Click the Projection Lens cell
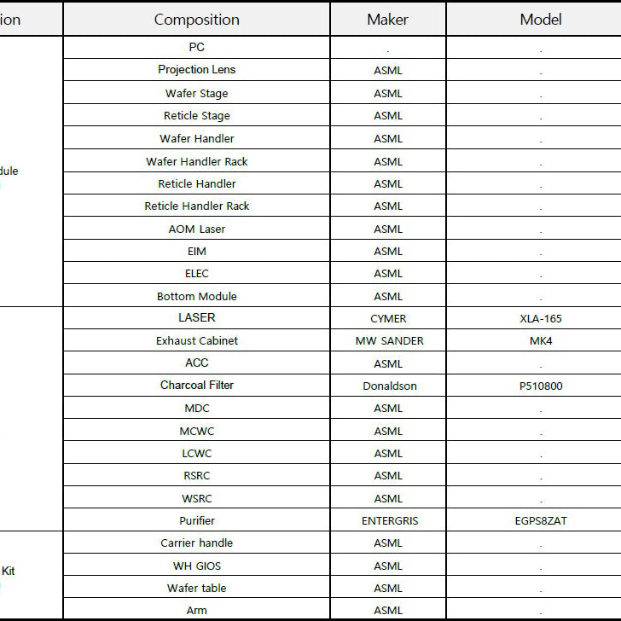Viewport: 621px width, 621px height. point(196,70)
